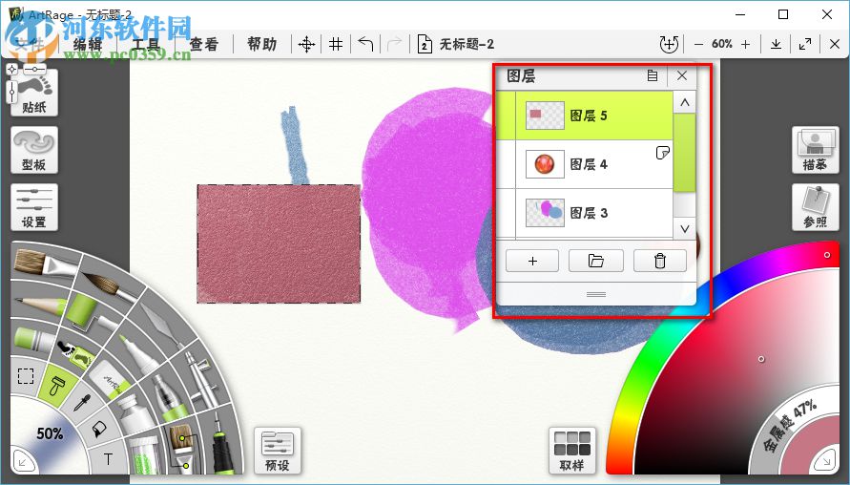Click the 图层 4 thumbnail preview
Screen dimensions: 850x485
545,164
